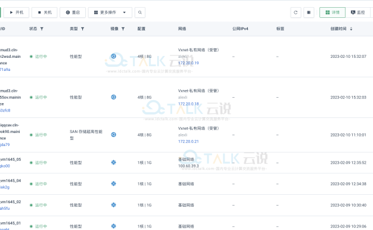Click image icon in vm1645_04 row

click(113, 184)
